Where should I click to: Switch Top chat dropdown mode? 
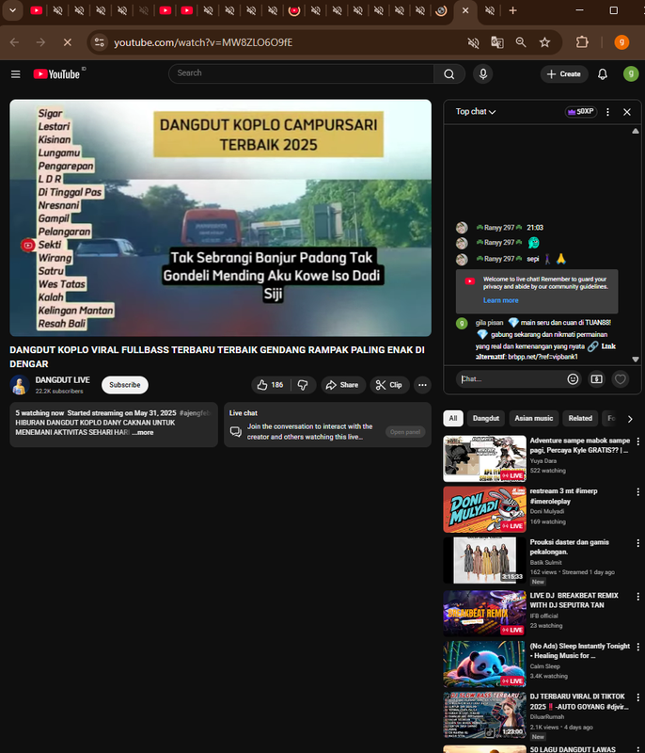(x=475, y=111)
